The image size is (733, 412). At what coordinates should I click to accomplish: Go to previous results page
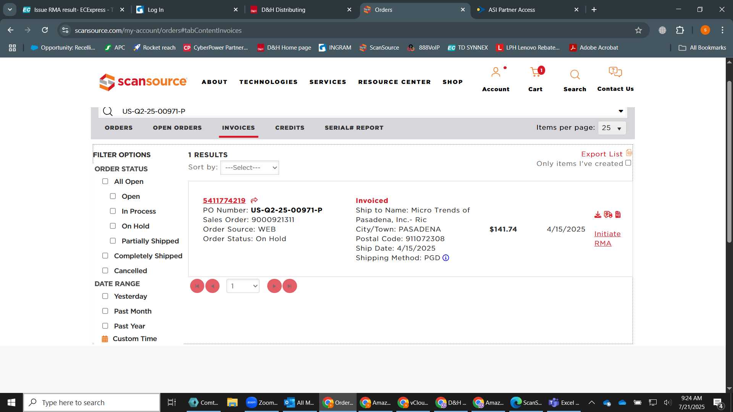click(212, 286)
